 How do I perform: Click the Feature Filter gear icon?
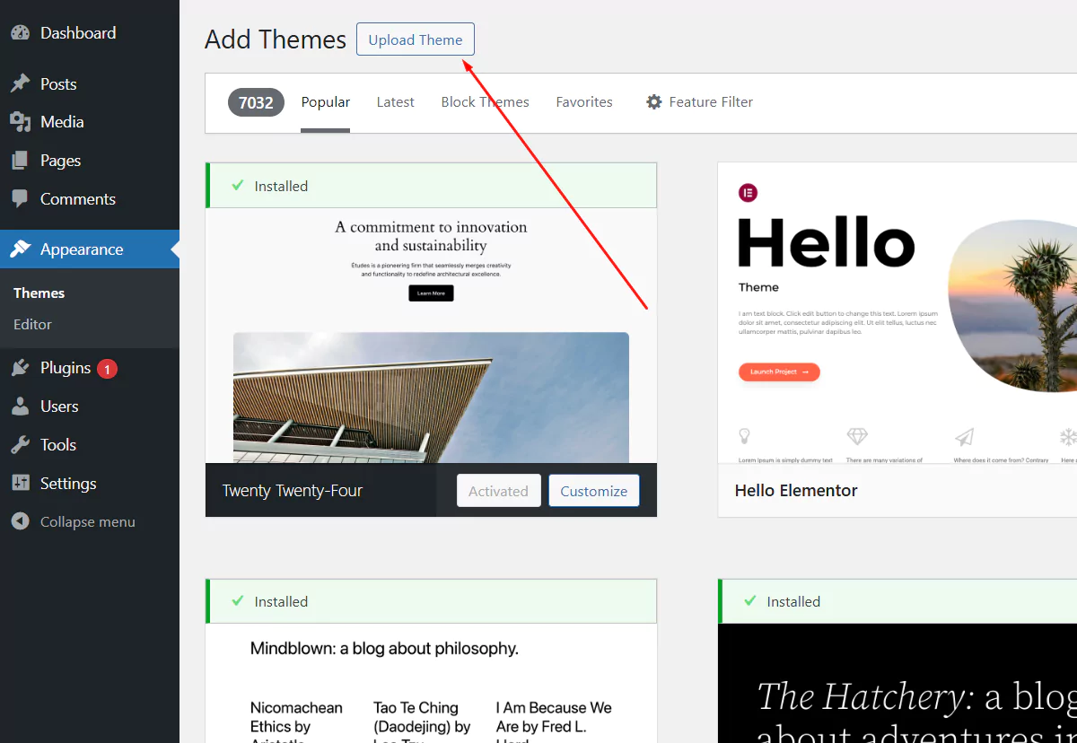tap(654, 102)
